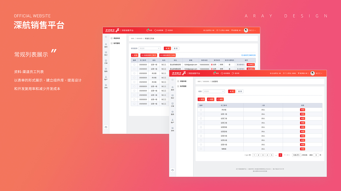Open 组名 dropdown in group management window

coord(214,91)
